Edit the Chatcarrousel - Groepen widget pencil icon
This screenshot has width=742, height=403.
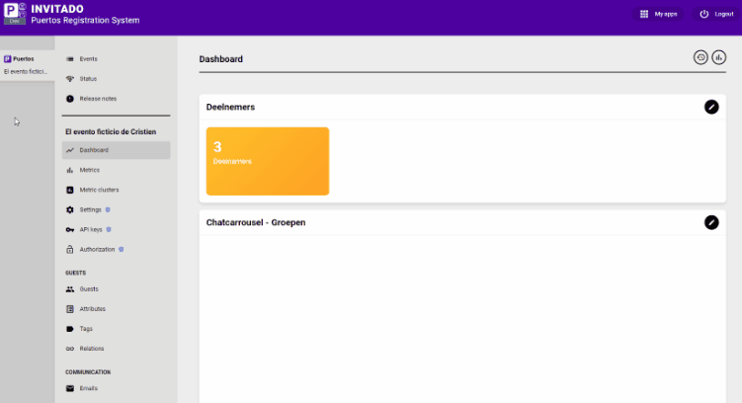click(x=711, y=222)
